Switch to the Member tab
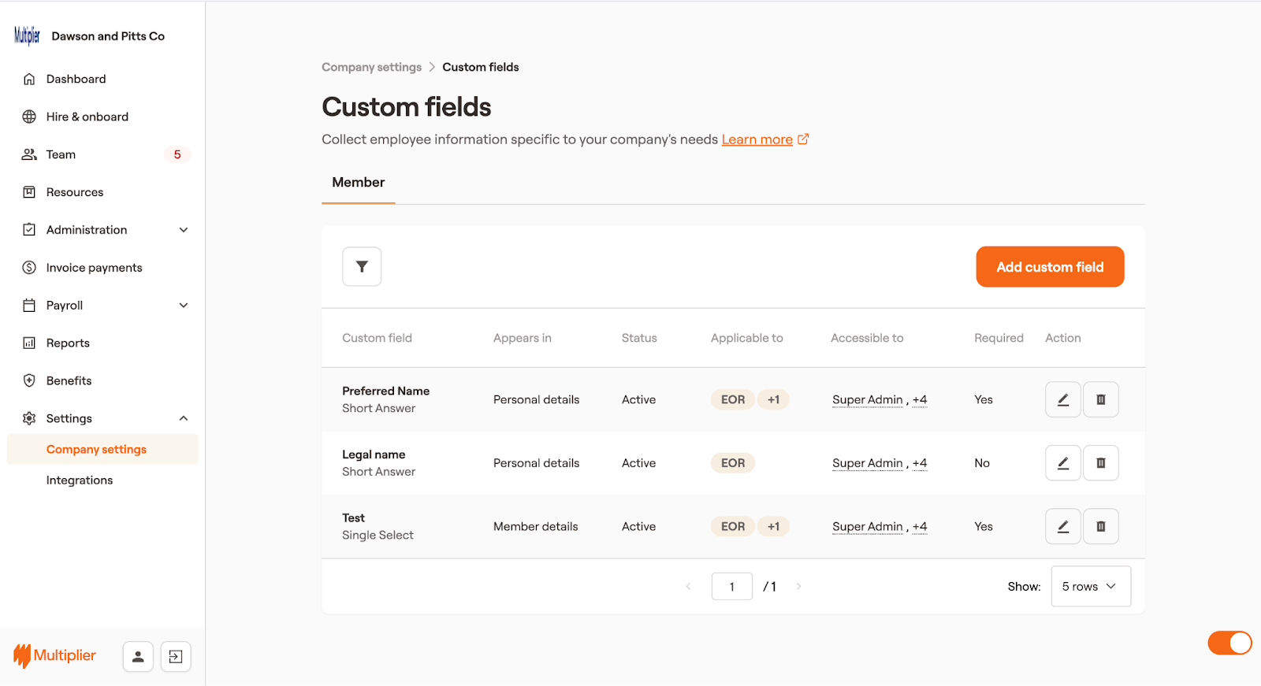The height and width of the screenshot is (686, 1261). click(x=359, y=183)
